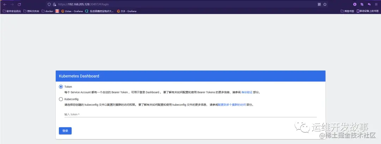
Task: Open the docker bookmark folder
Action: tap(47, 11)
